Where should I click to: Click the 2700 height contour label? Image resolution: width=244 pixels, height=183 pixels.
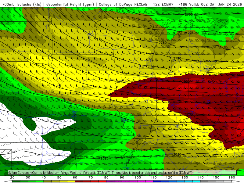(189, 14)
